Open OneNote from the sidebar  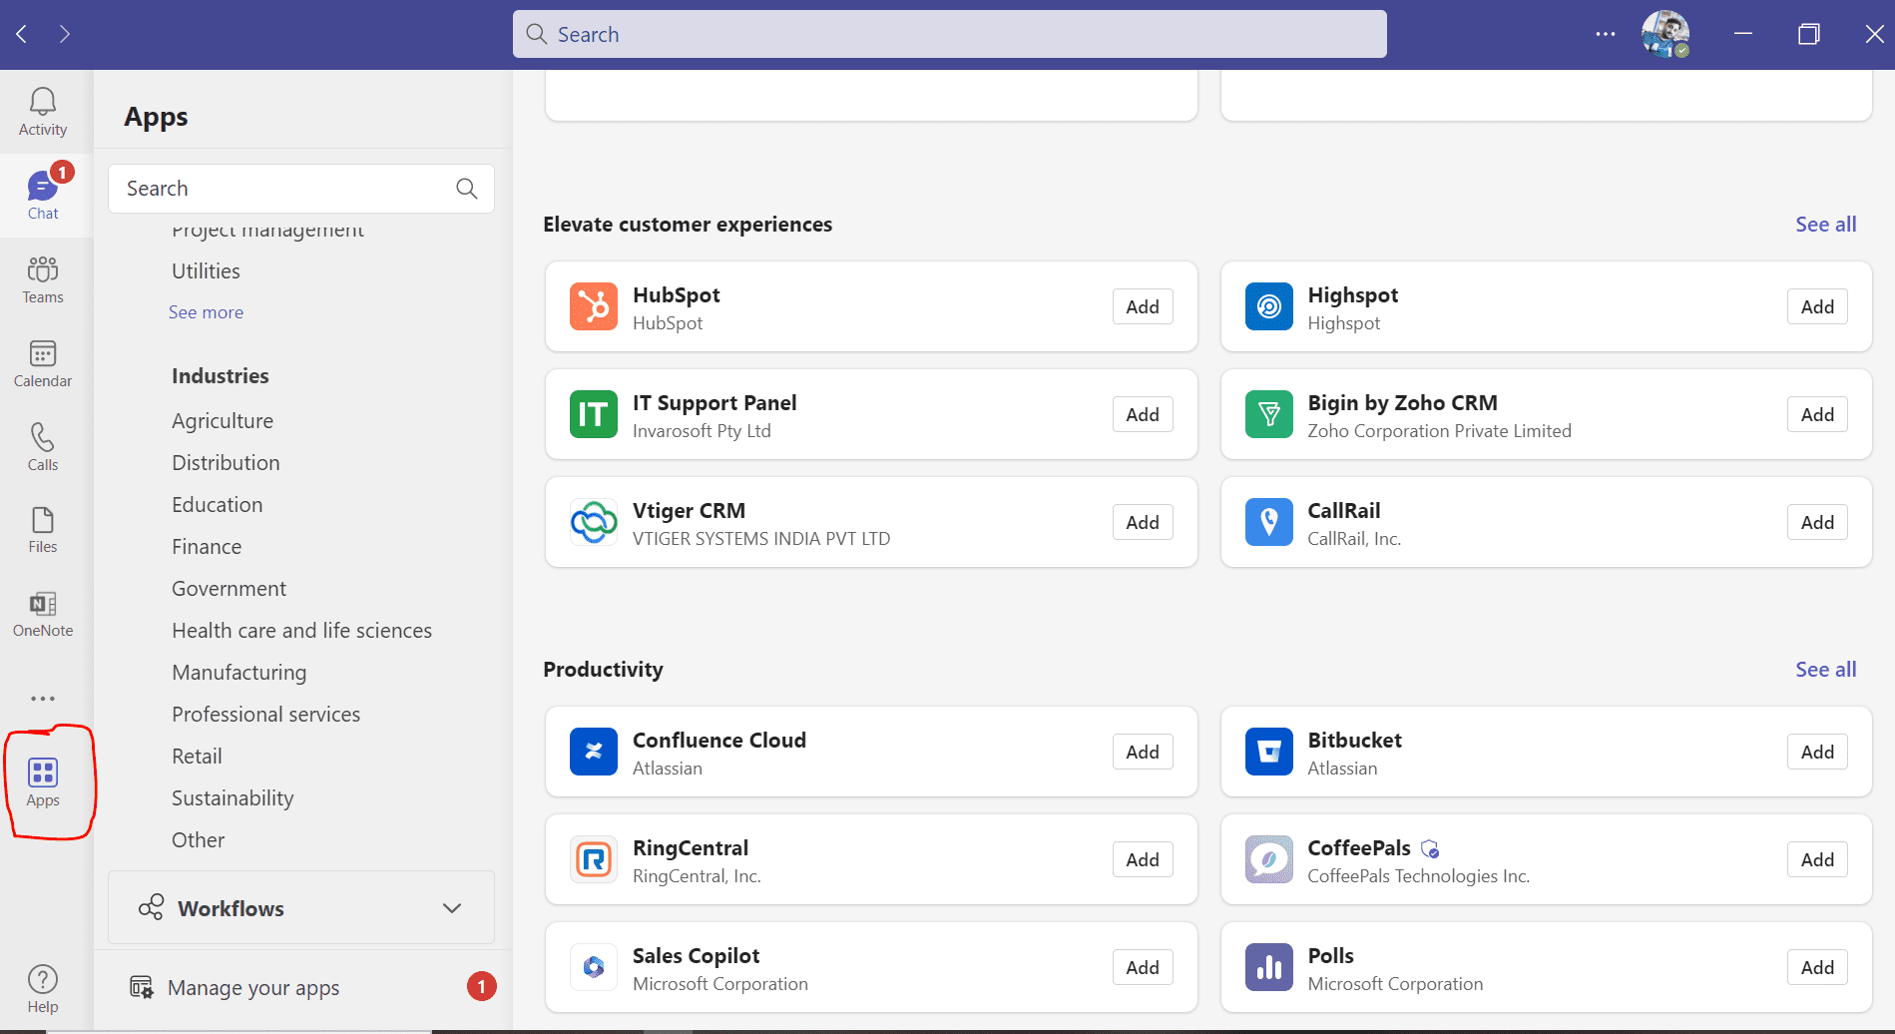tap(42, 613)
